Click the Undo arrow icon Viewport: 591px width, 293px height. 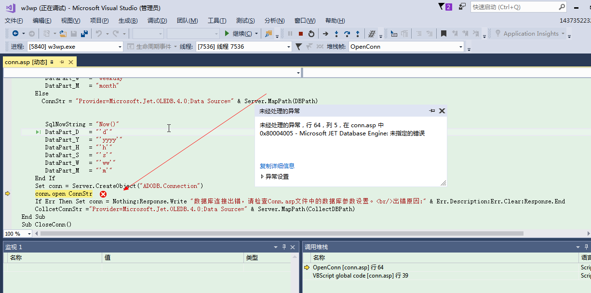pyautogui.click(x=98, y=34)
